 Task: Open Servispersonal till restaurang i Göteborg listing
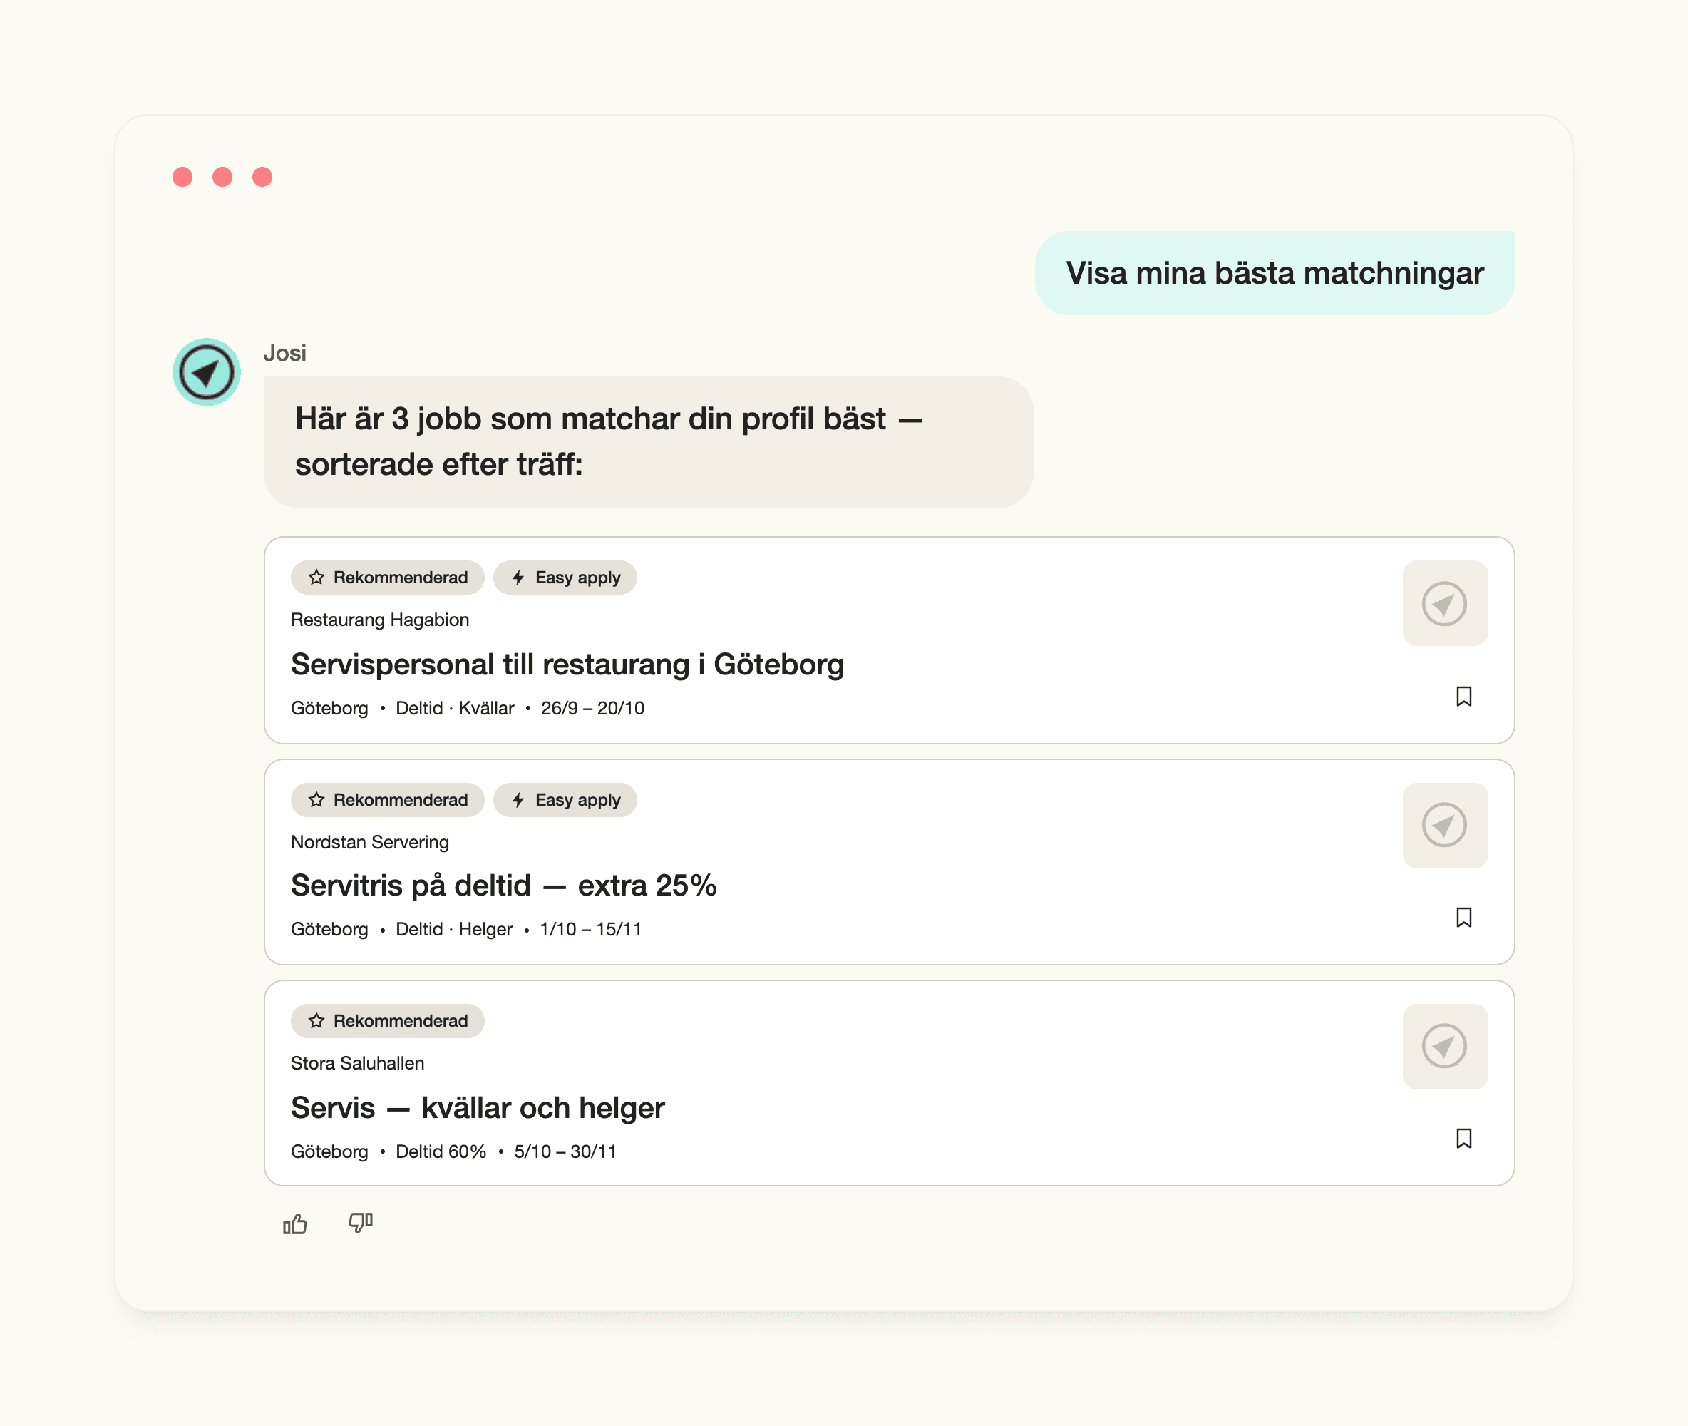pyautogui.click(x=567, y=665)
